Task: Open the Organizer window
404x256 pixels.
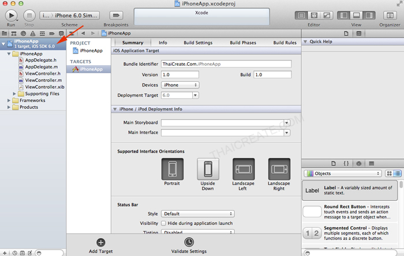Action: click(x=390, y=15)
